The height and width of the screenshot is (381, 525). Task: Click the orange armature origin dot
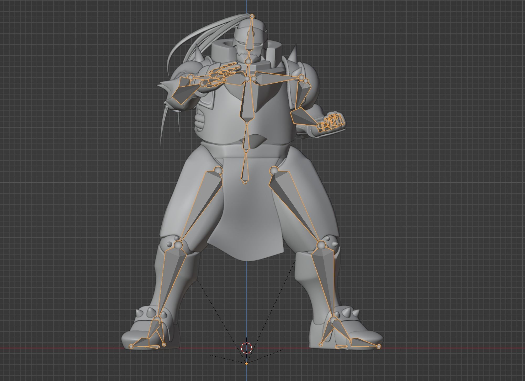click(246, 364)
